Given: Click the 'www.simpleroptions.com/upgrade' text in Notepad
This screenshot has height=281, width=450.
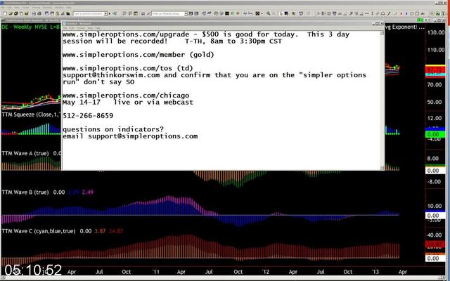Looking at the screenshot, I should point(126,34).
